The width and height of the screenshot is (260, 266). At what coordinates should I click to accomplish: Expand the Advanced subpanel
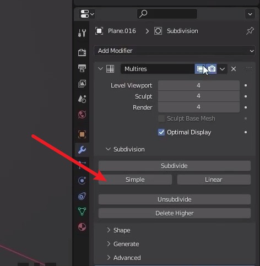tap(109, 258)
